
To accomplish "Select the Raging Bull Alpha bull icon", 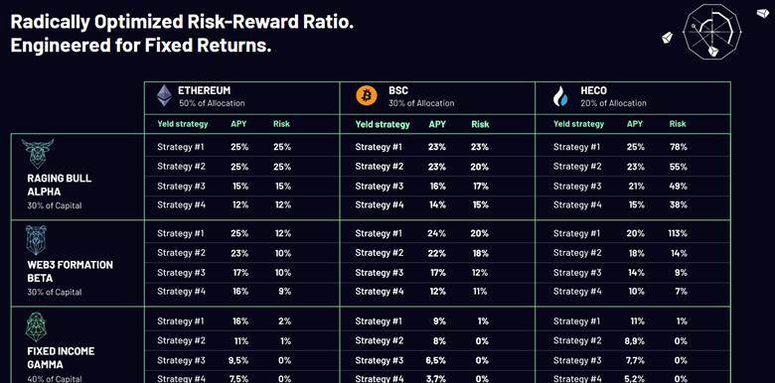I will [38, 153].
